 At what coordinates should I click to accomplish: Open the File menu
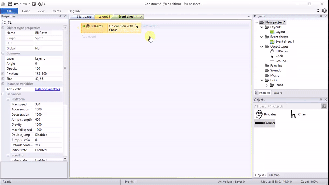[x=9, y=11]
